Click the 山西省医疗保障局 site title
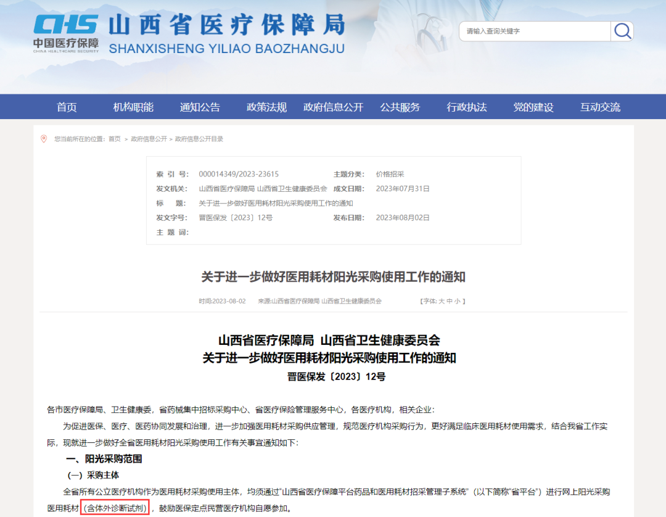Viewport: 666px width, 517px height. pyautogui.click(x=226, y=26)
